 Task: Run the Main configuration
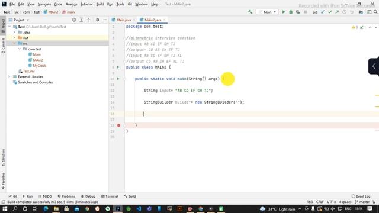click(x=284, y=12)
